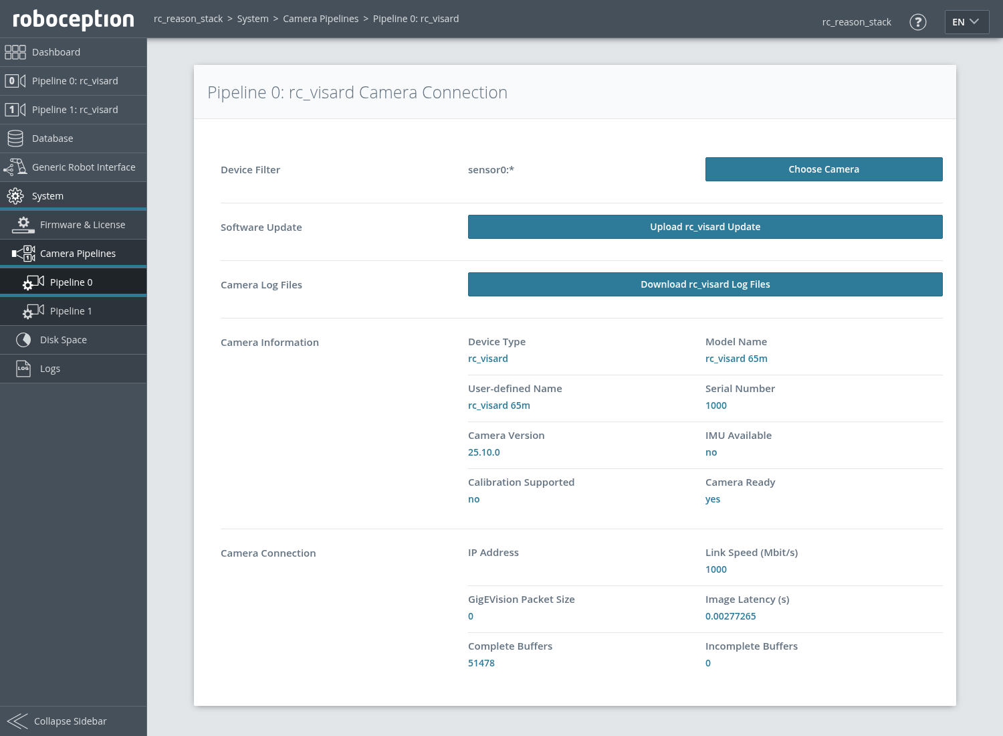Click the roboception logo
1003x736 pixels.
(x=72, y=19)
